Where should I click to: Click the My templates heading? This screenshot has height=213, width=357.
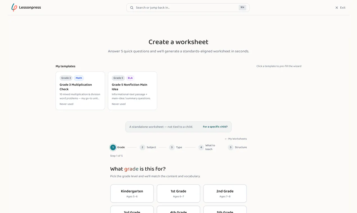point(65,66)
